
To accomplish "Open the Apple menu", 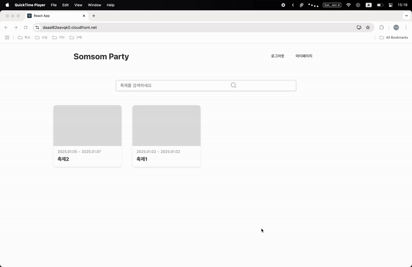I will click(7, 5).
